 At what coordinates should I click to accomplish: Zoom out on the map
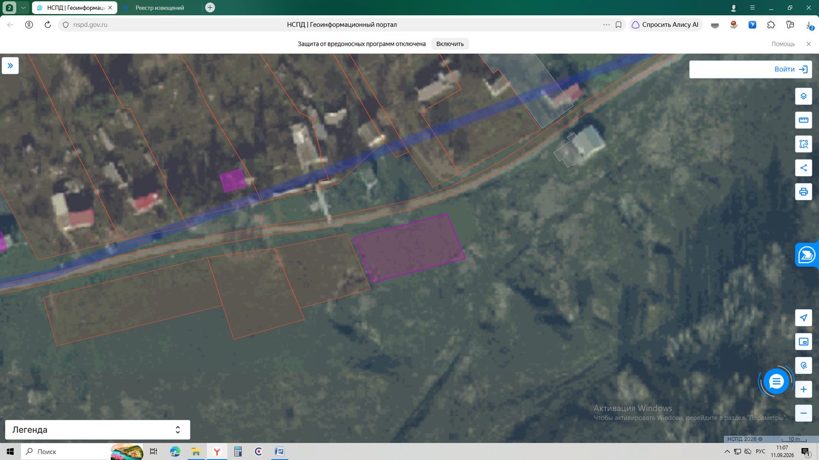pos(803,413)
